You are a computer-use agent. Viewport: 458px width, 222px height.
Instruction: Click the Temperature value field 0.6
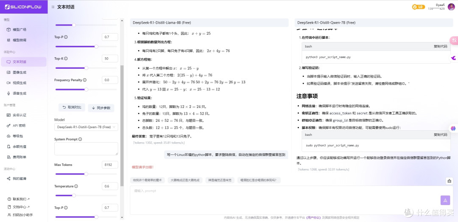(110, 186)
